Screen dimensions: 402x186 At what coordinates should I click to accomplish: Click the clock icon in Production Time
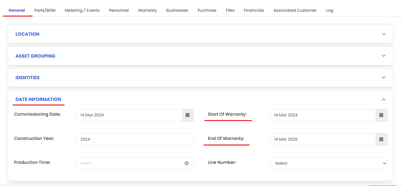click(187, 163)
